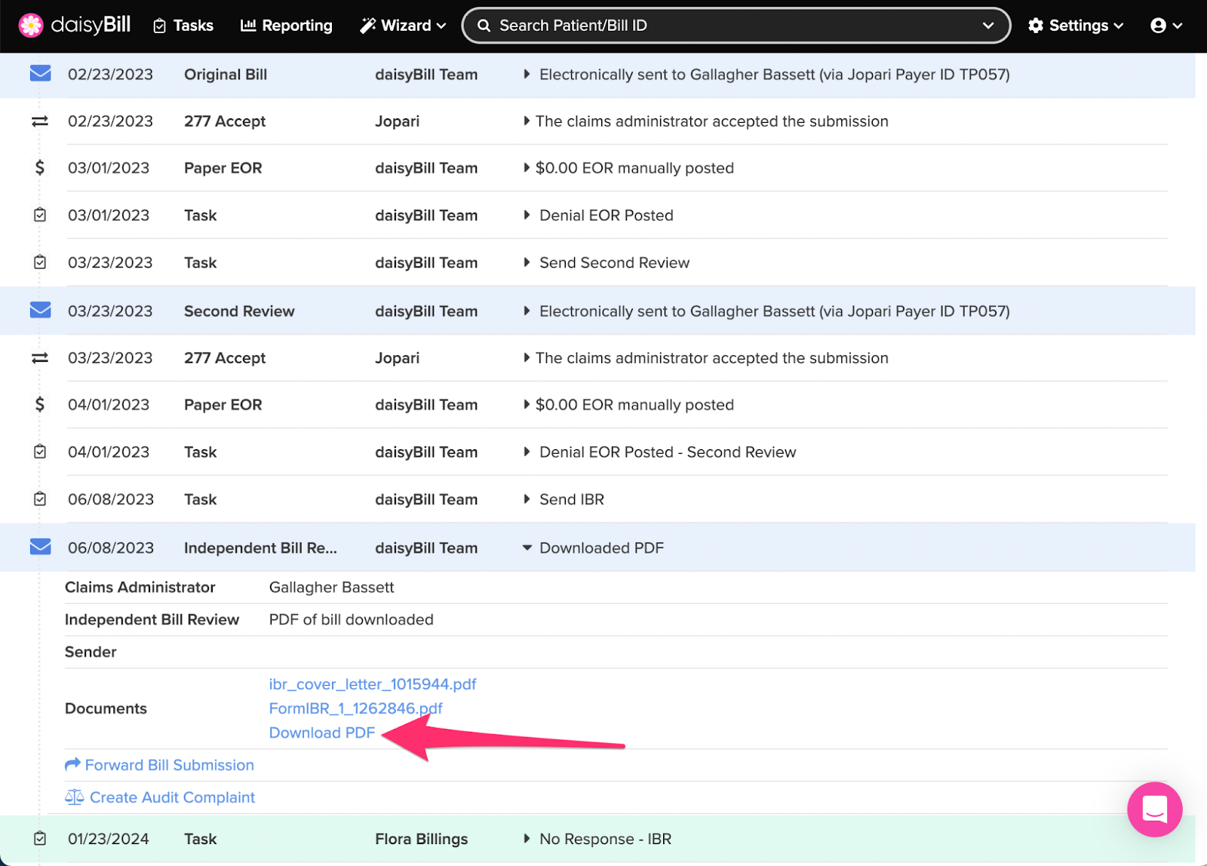Click the Search Patient/Bill ID input field
The width and height of the screenshot is (1207, 866).
click(679, 25)
